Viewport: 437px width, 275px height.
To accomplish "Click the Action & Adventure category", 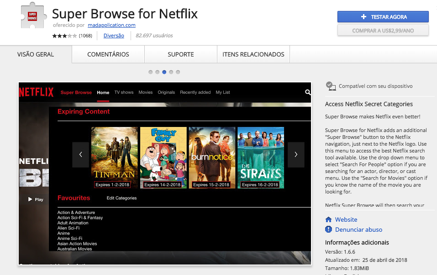I will tap(76, 213).
